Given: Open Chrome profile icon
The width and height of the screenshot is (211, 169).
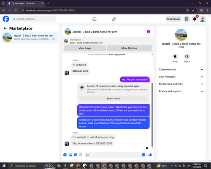Looking at the screenshot, I should pos(201,11).
